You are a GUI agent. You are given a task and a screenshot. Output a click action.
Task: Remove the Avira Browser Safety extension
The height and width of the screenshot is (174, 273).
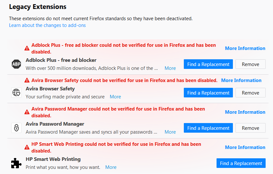250,93
